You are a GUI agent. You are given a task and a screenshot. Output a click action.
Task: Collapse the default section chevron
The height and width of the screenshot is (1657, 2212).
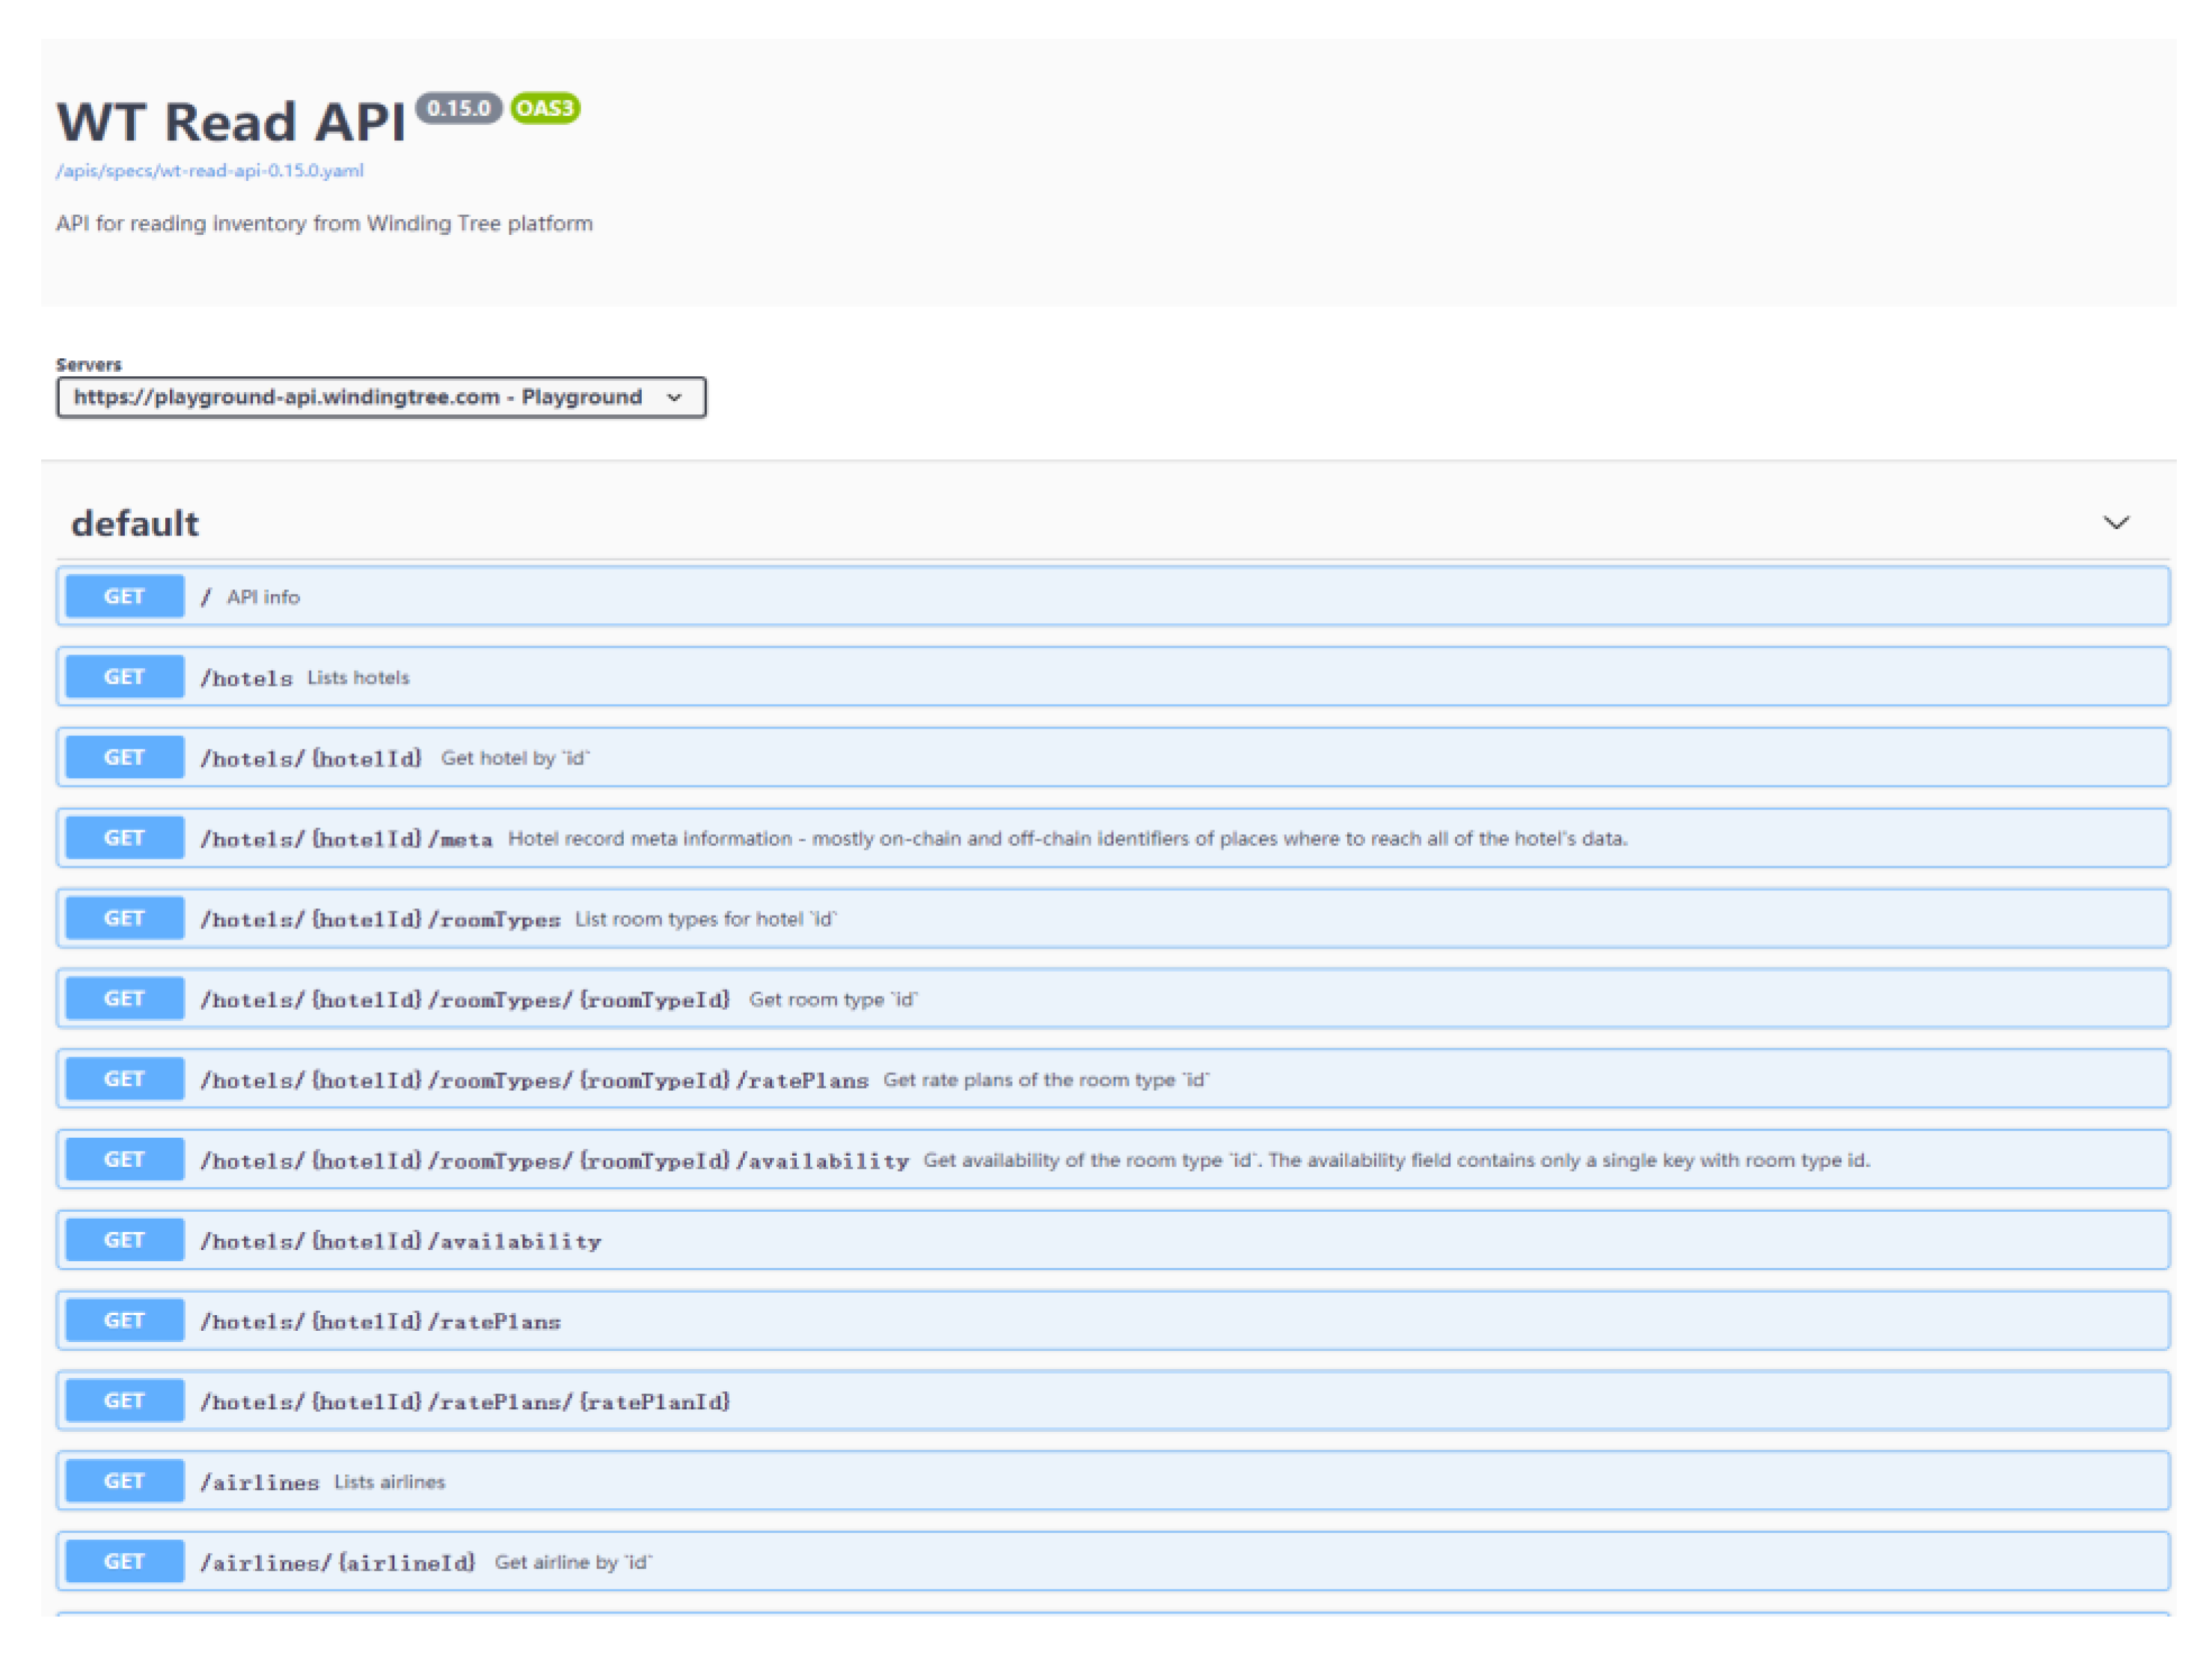(x=2116, y=523)
